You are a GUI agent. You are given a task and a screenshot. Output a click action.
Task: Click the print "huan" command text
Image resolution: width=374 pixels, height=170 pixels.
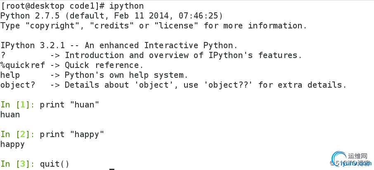click(x=69, y=105)
